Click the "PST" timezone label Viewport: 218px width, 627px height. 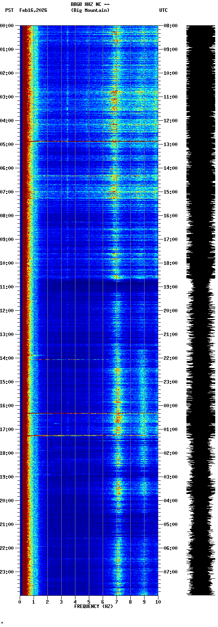tap(9, 10)
